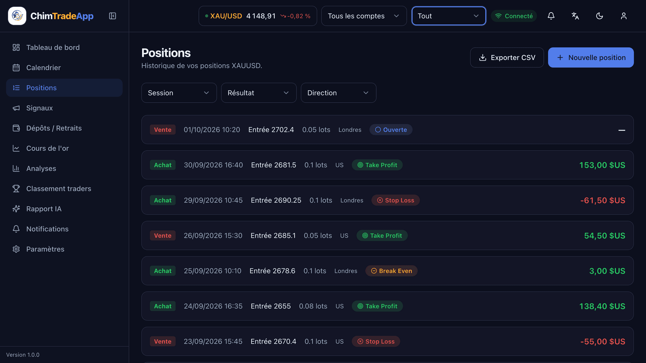Collapse the sidebar panel toggle icon
This screenshot has height=363, width=646.
point(112,16)
